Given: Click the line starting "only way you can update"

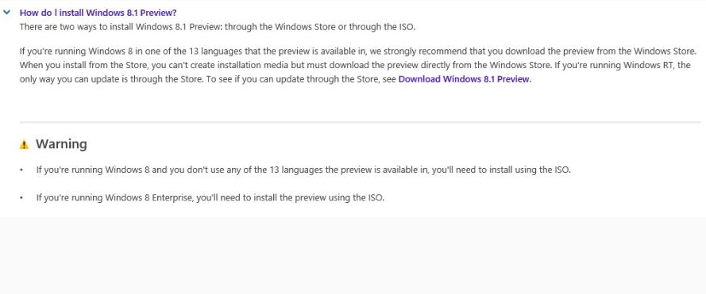Looking at the screenshot, I should coord(276,79).
